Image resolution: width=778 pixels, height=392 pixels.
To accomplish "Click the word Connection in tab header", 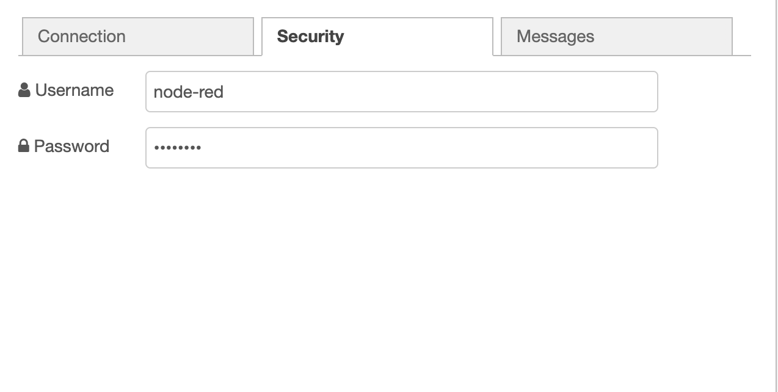I will [x=81, y=36].
